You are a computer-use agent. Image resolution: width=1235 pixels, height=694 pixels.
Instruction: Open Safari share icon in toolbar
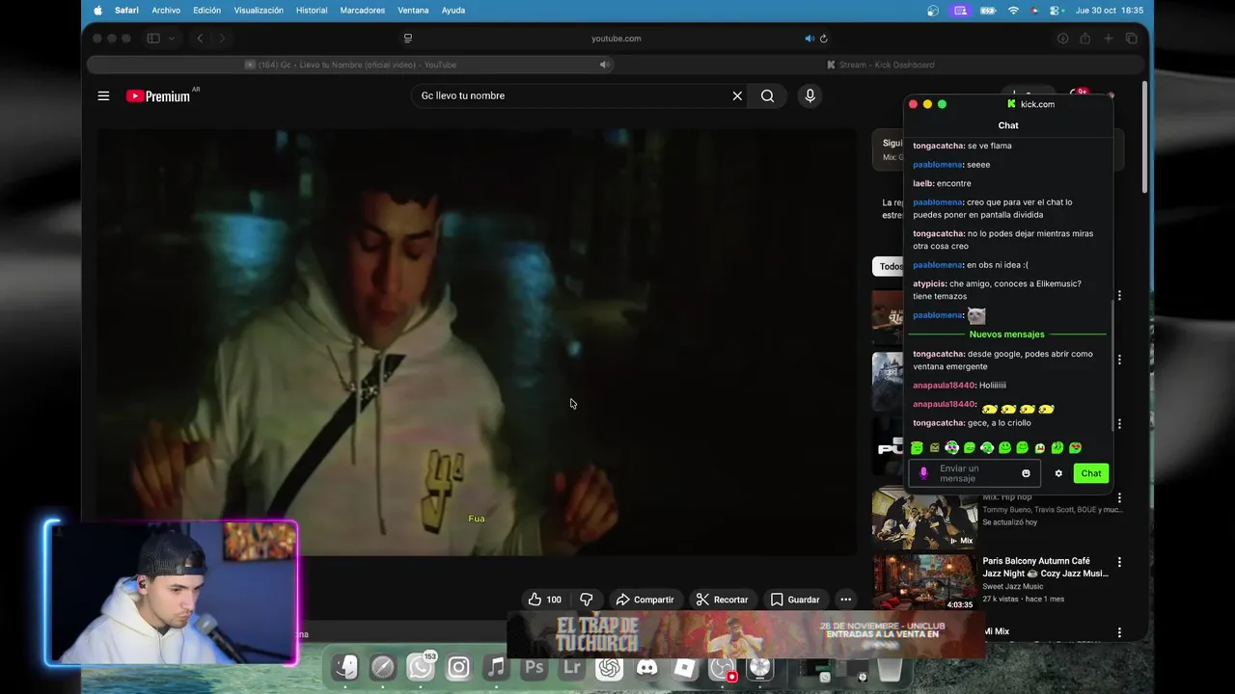click(x=1085, y=39)
